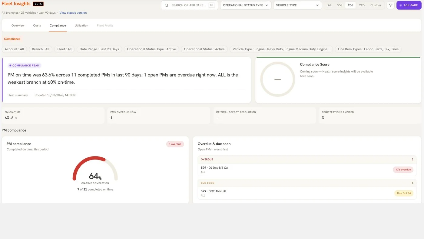Click the BETA badge beside Fleet Insights

click(38, 4)
